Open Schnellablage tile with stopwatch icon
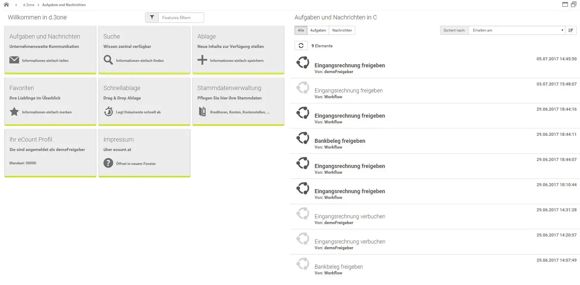This screenshot has width=580, height=285. click(144, 101)
